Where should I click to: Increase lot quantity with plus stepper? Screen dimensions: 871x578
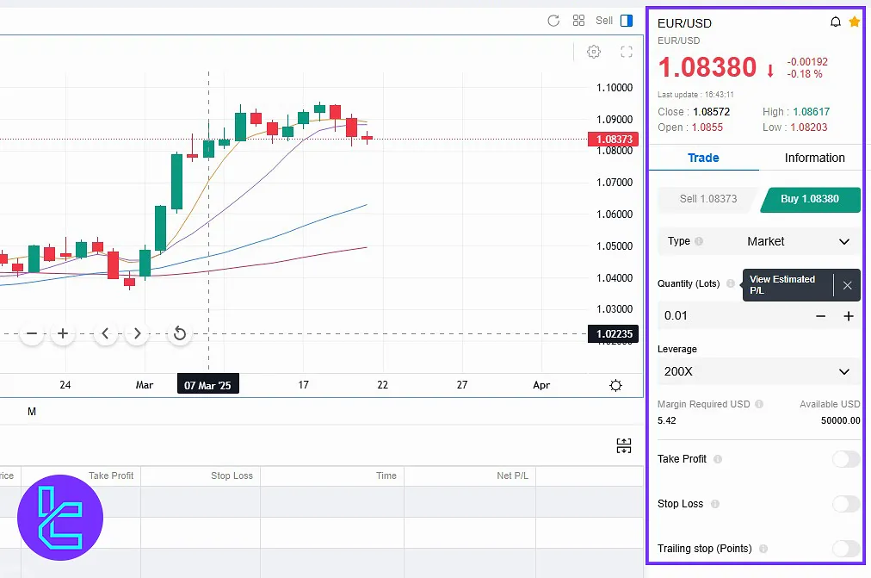click(x=849, y=316)
